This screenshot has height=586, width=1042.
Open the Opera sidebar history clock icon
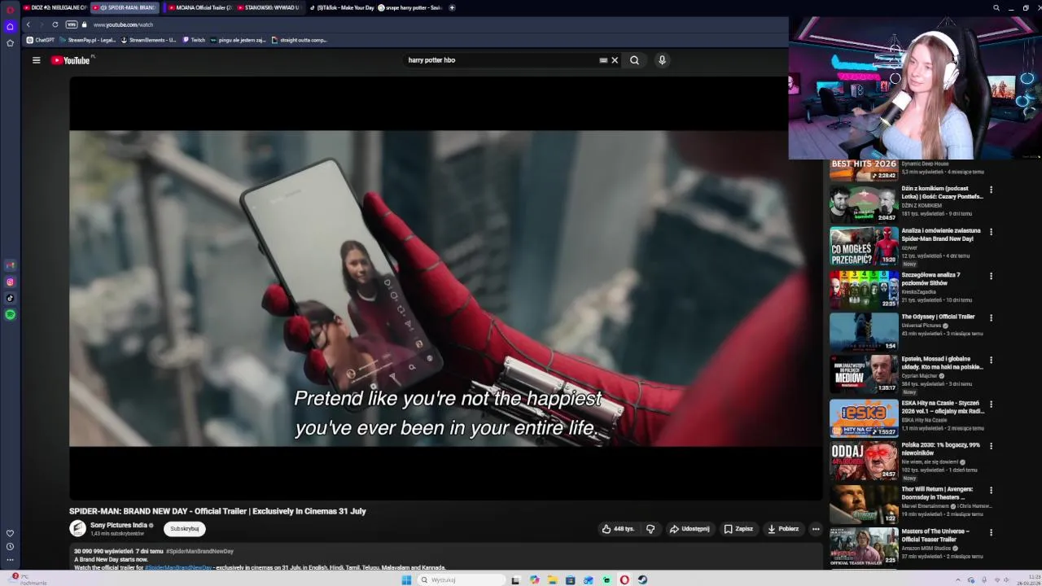10,546
